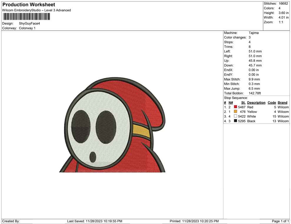Click the Code column header
This screenshot has height=224, width=291.
272,103
